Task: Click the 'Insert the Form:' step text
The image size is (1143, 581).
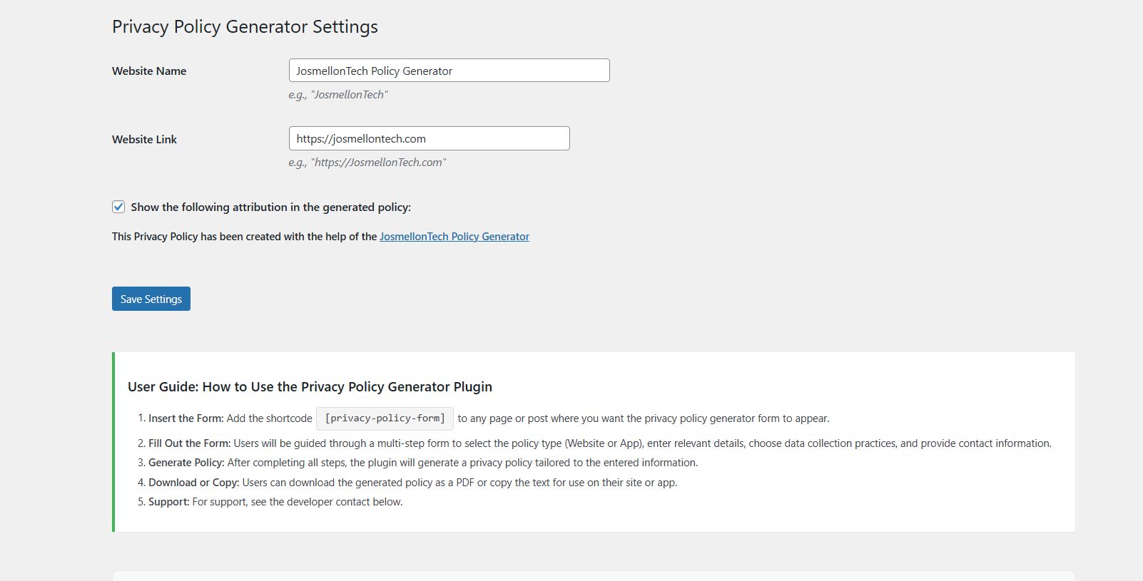Action: [x=186, y=418]
